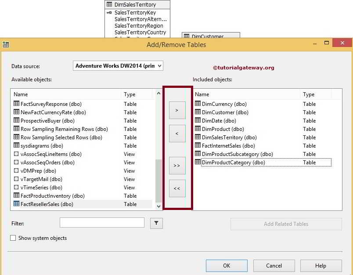Enable the Show system objects checkbox
Viewport: 353px width, 275px height.
click(x=13, y=238)
